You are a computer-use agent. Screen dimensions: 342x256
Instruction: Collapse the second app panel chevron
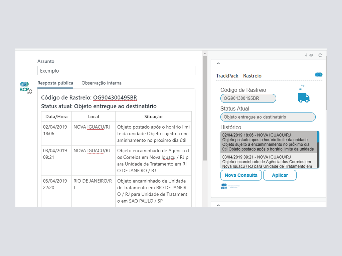(218, 205)
